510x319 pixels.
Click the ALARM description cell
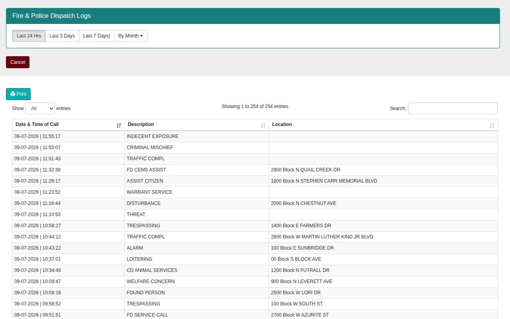pos(196,248)
